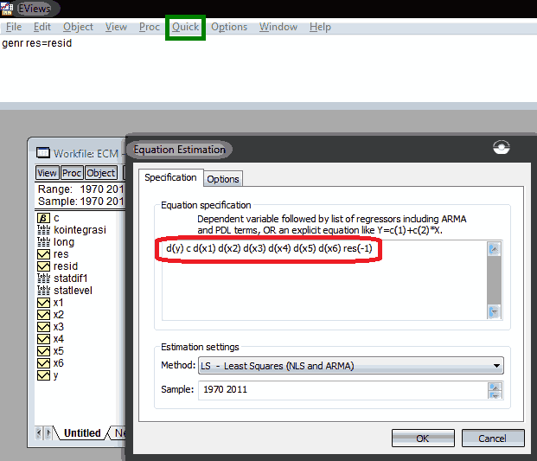Select the resid series icon

pos(43,266)
